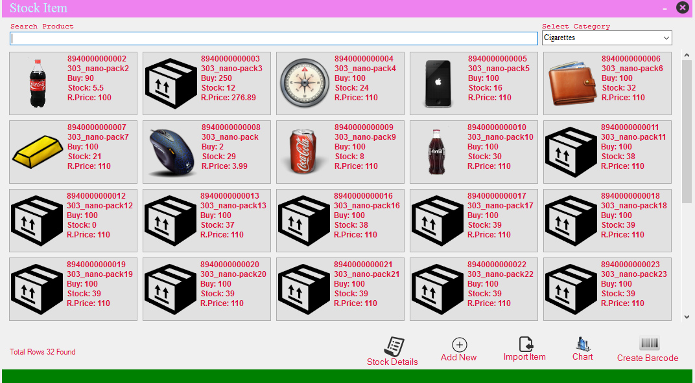
Task: Click Stock: 5.5 on 303_nano-pack2
Action: coord(86,88)
